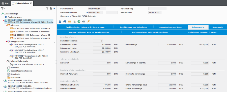Select Pinnwand tree entry
This screenshot has height=92, width=227.
pyautogui.click(x=15, y=67)
